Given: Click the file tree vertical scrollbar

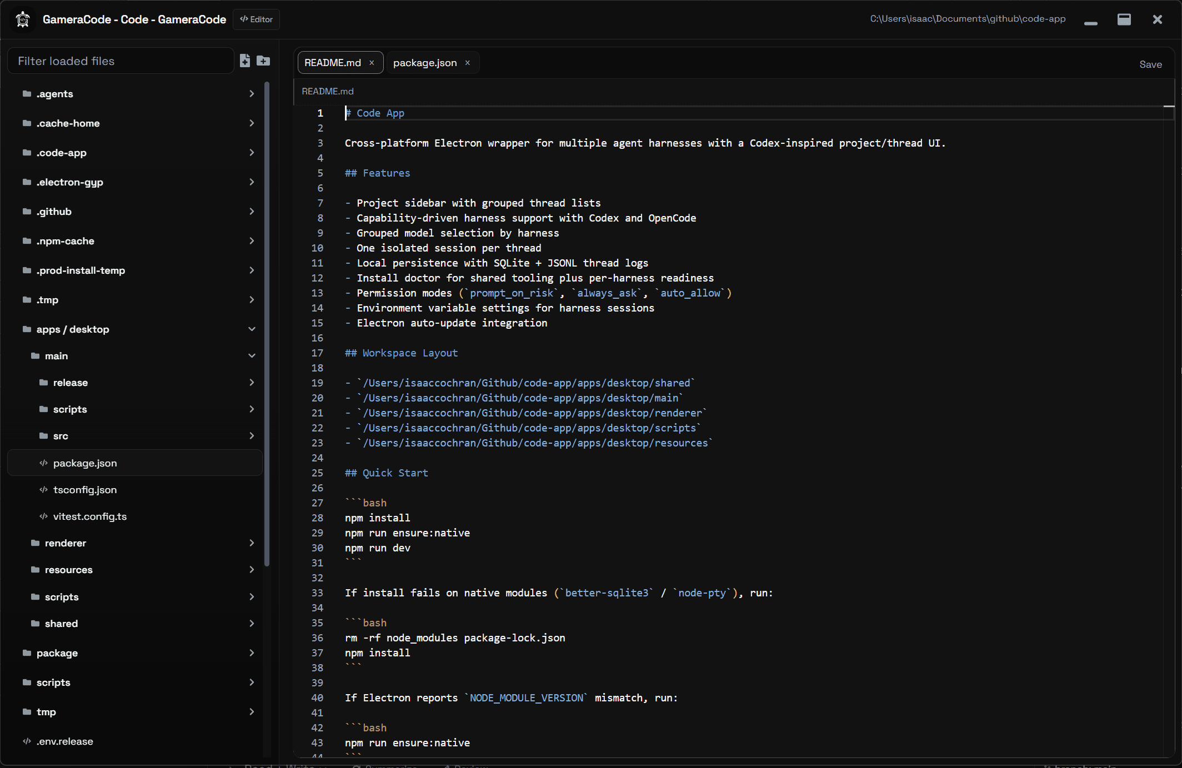Looking at the screenshot, I should 267,324.
